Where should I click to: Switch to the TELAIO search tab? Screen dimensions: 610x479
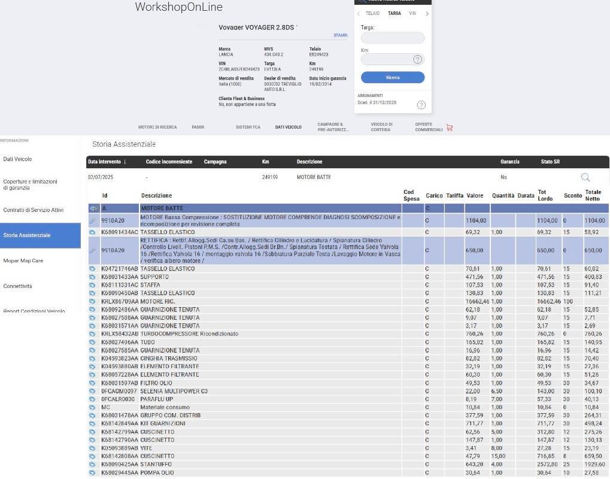[x=372, y=13]
